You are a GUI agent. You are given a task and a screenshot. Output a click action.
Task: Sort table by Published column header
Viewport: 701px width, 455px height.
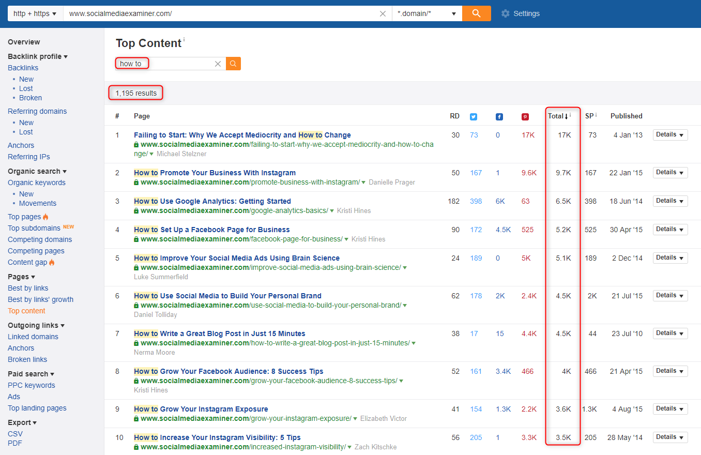(626, 116)
